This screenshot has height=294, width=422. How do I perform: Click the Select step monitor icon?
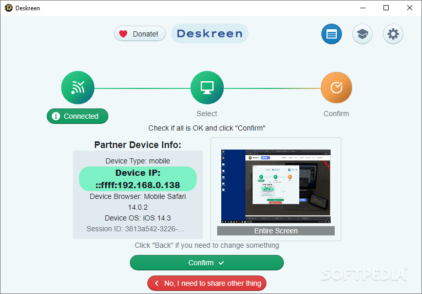207,87
